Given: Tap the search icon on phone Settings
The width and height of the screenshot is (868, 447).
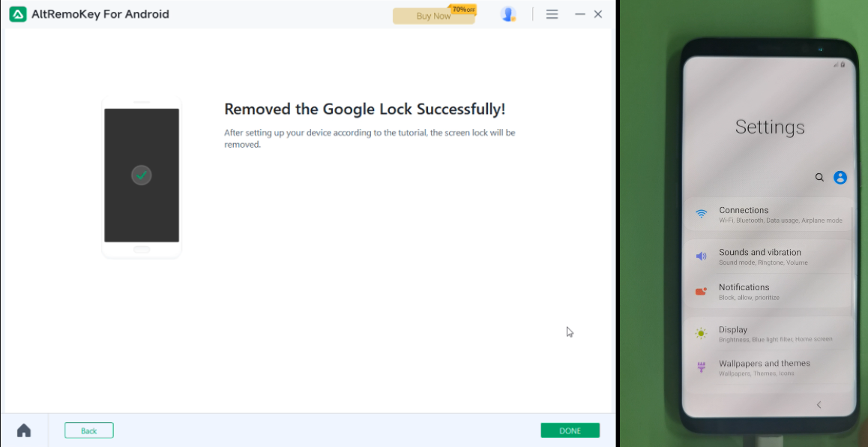Looking at the screenshot, I should [x=819, y=177].
